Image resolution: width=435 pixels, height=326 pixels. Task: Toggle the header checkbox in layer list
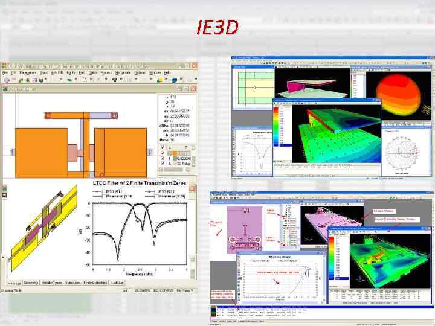[163, 148]
